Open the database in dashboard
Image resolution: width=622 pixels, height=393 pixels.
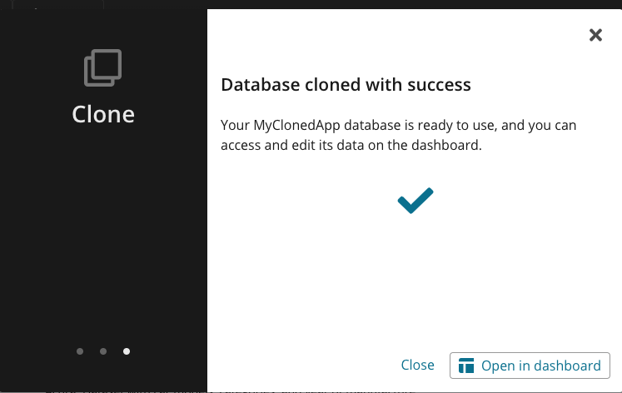pyautogui.click(x=530, y=366)
